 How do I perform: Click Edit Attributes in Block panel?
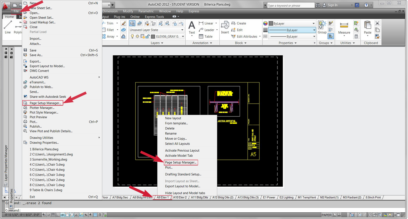[x=244, y=36]
